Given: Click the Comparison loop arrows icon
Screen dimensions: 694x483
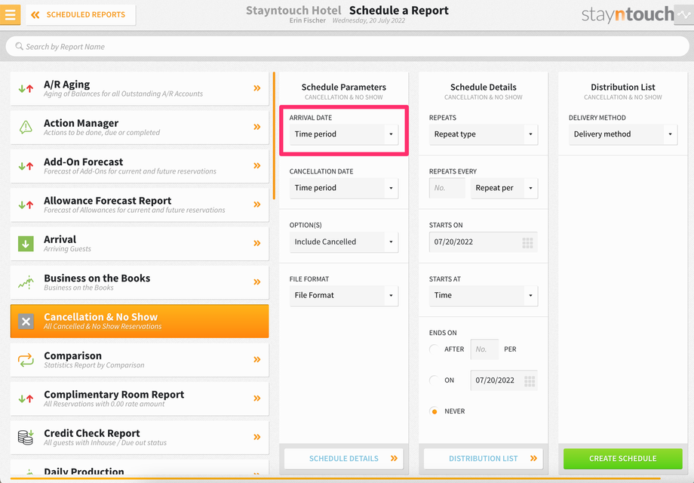Looking at the screenshot, I should 26,359.
